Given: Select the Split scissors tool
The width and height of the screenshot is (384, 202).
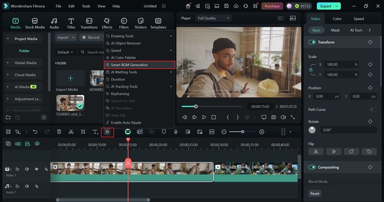Looking at the screenshot, I should coord(71,132).
